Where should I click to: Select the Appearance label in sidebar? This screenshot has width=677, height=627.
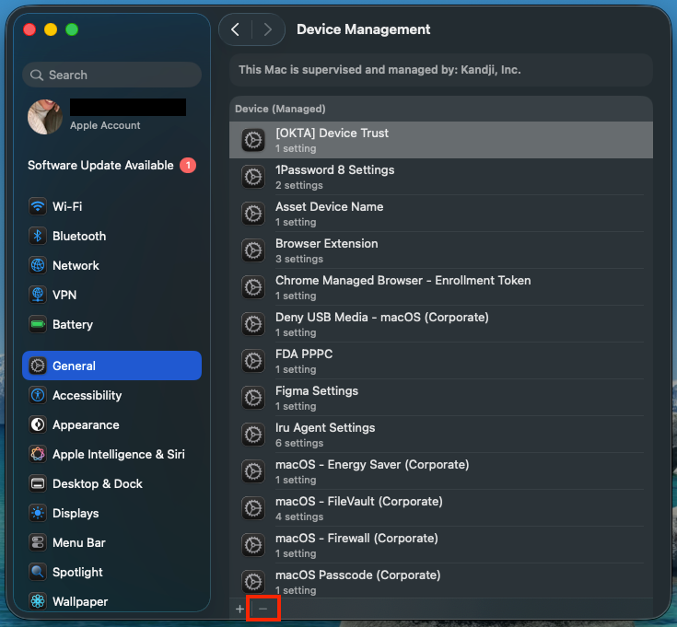(86, 425)
